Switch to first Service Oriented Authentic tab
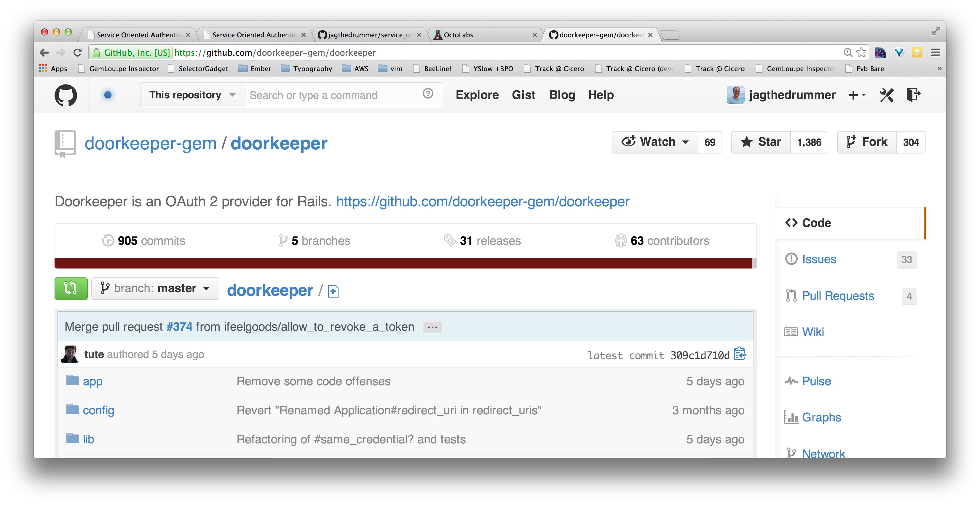The width and height of the screenshot is (980, 505). coord(138,35)
